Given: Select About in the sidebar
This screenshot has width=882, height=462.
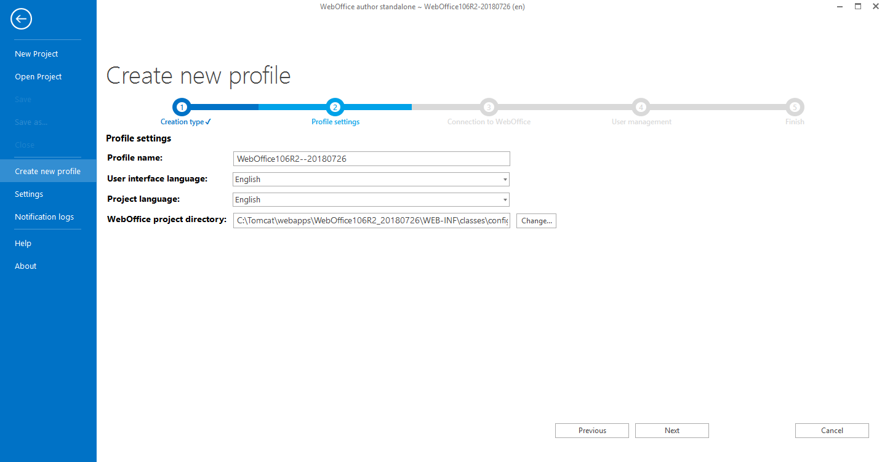Looking at the screenshot, I should [x=25, y=266].
